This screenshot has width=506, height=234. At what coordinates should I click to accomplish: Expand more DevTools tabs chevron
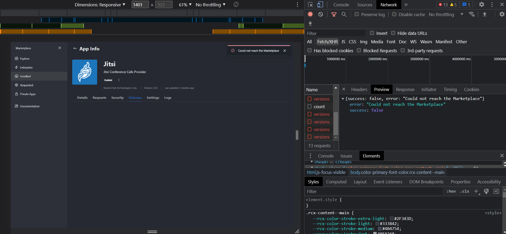(406, 4)
